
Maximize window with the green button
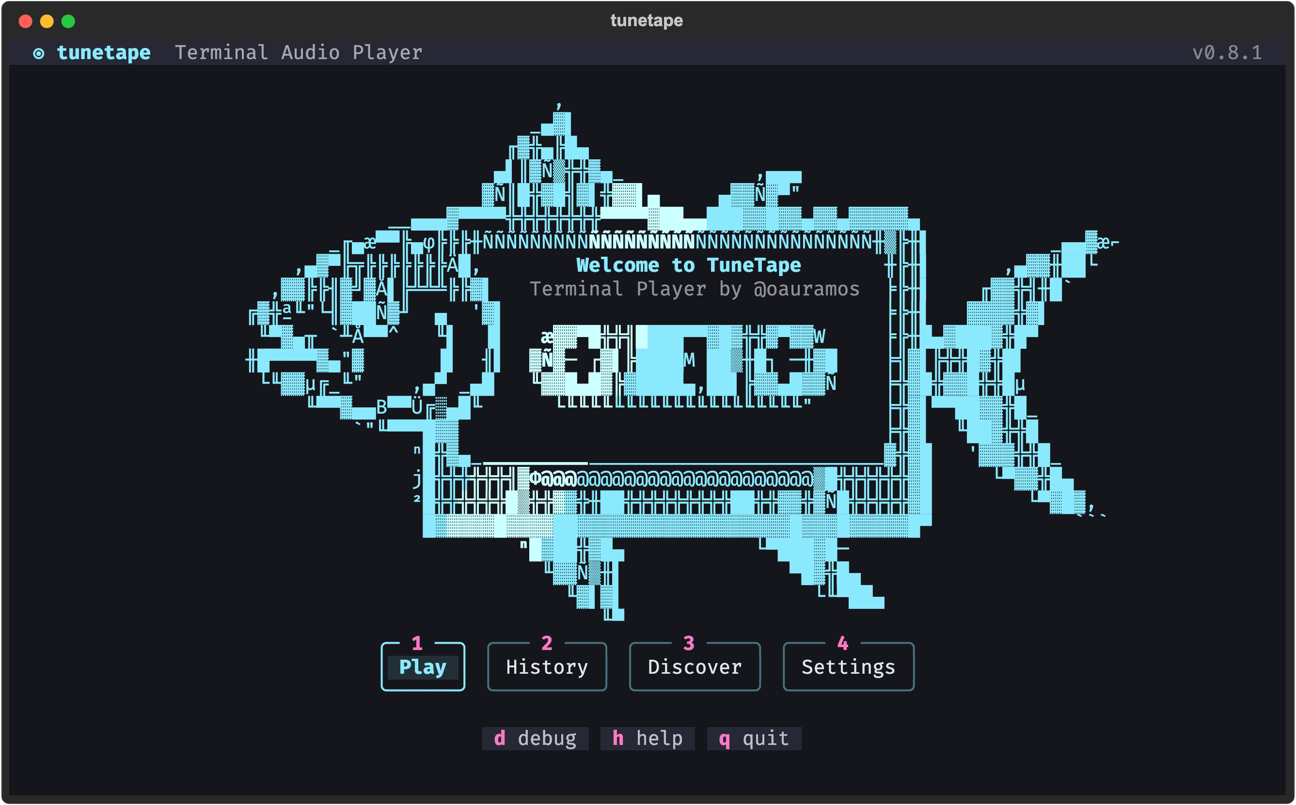68,21
